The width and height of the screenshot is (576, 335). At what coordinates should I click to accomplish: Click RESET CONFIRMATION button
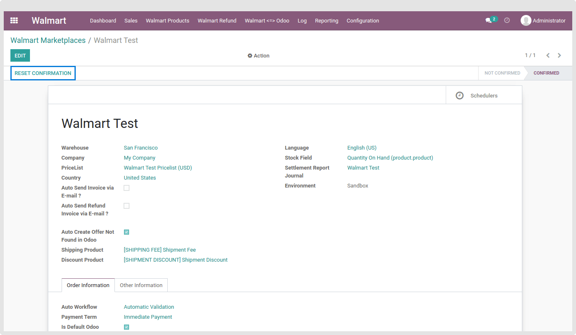pos(43,73)
